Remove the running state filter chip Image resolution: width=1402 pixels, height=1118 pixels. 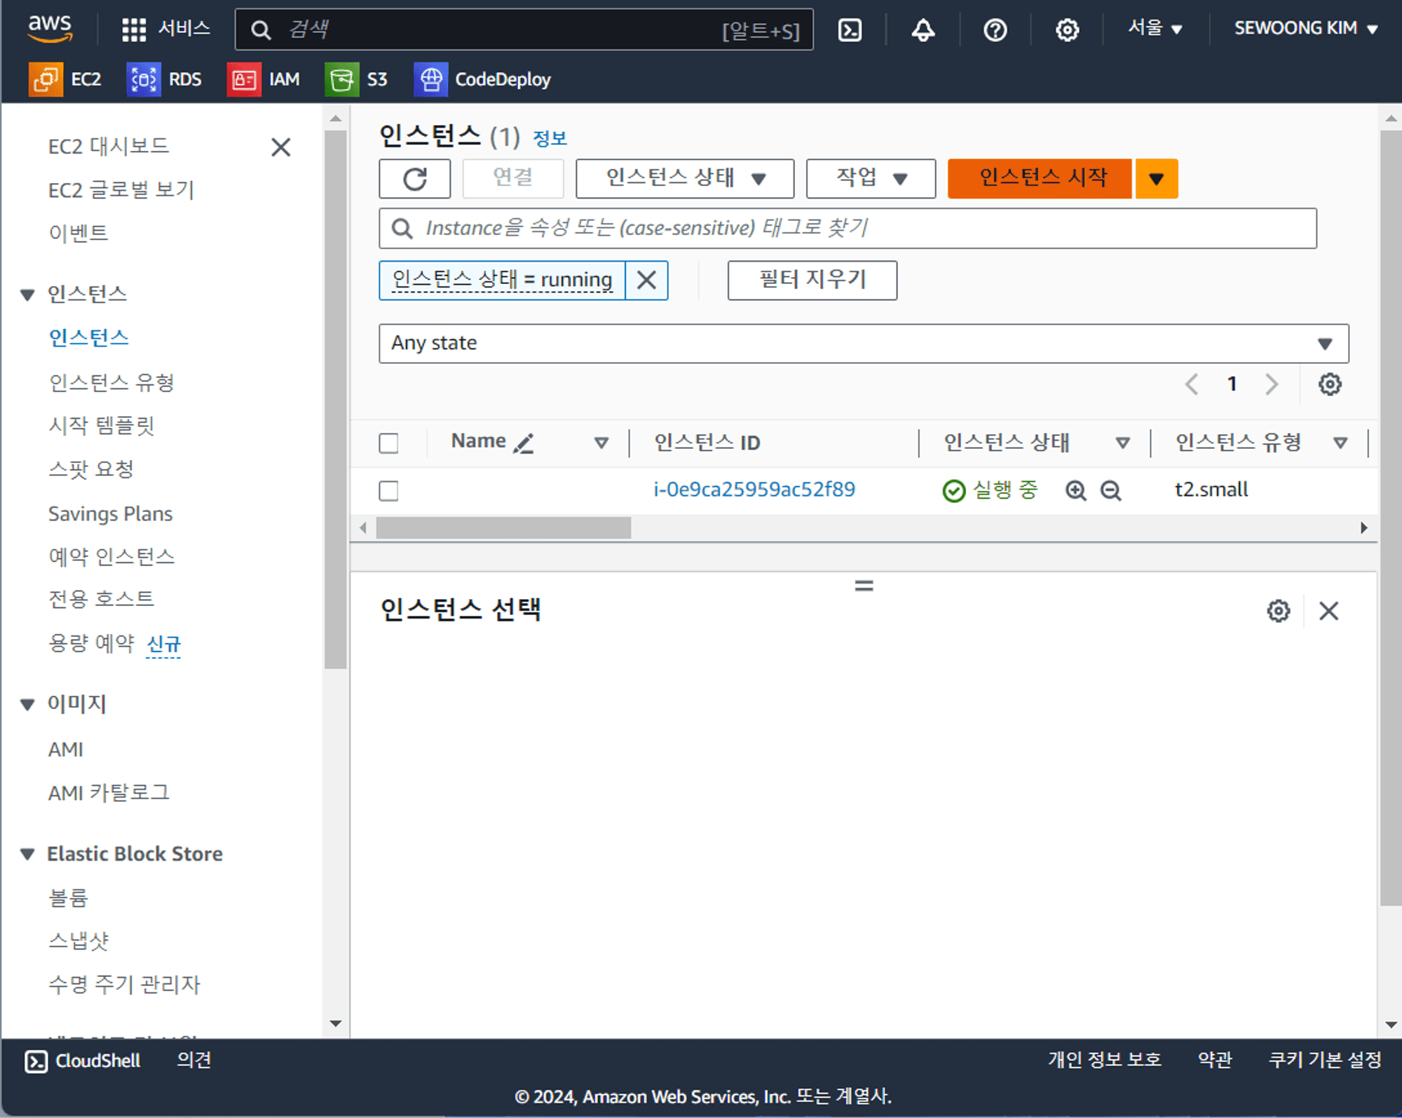tap(646, 280)
